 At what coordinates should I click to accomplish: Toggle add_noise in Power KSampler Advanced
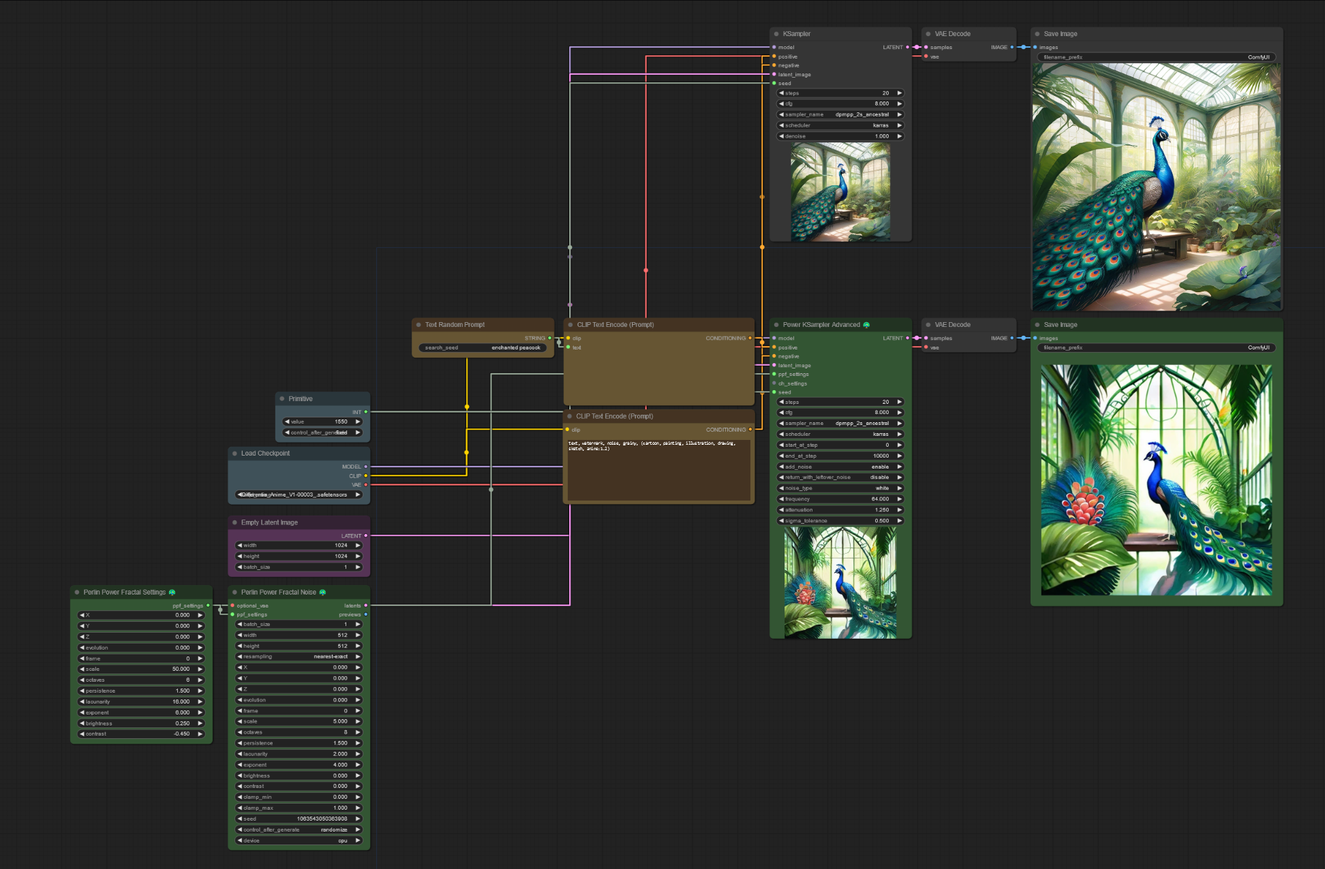840,467
